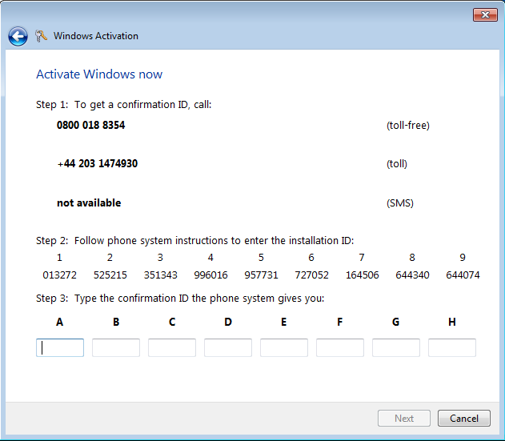The height and width of the screenshot is (441, 505).
Task: Select toll-free number 0800 018 8354
Action: click(x=90, y=125)
